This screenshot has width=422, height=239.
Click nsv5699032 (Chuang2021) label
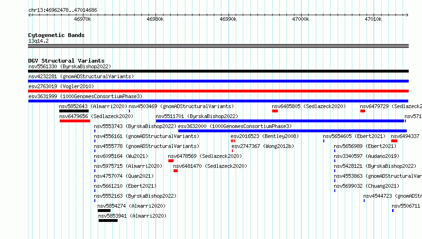tap(367, 186)
